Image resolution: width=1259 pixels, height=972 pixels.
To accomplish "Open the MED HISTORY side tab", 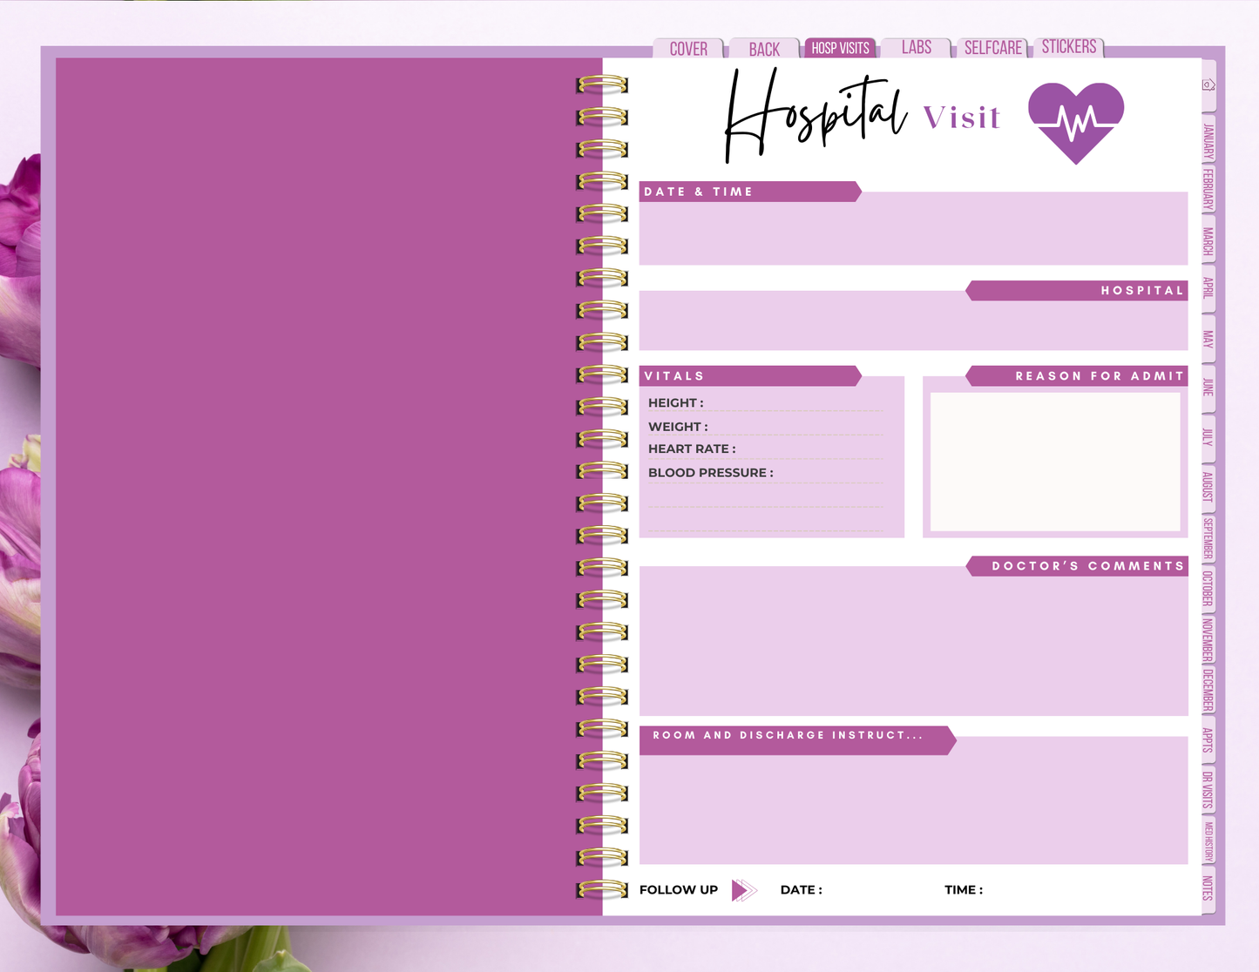I will pyautogui.click(x=1208, y=840).
